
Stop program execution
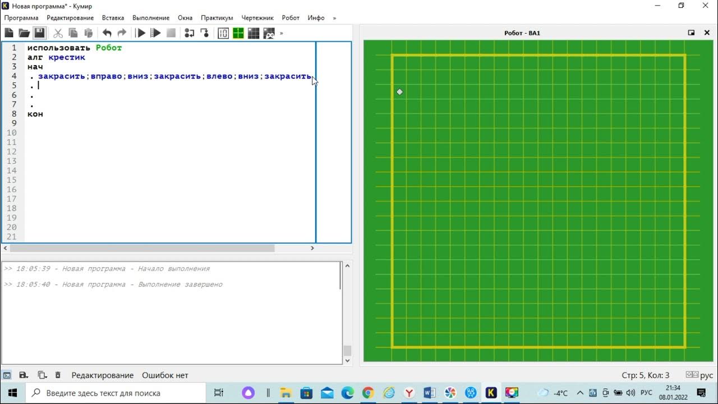pyautogui.click(x=171, y=33)
